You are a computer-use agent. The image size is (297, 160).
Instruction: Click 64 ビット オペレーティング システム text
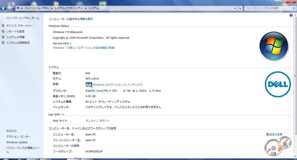[108, 102]
